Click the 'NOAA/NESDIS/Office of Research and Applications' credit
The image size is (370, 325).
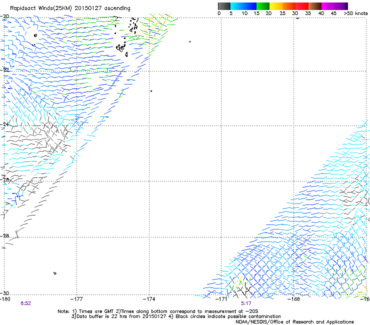(294, 322)
